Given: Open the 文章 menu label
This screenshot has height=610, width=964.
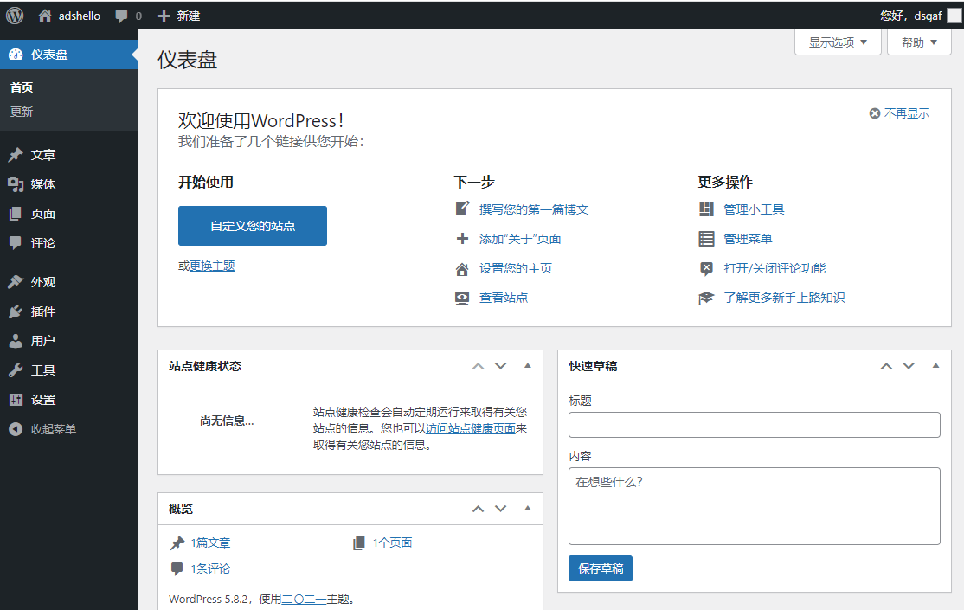Looking at the screenshot, I should pos(43,155).
